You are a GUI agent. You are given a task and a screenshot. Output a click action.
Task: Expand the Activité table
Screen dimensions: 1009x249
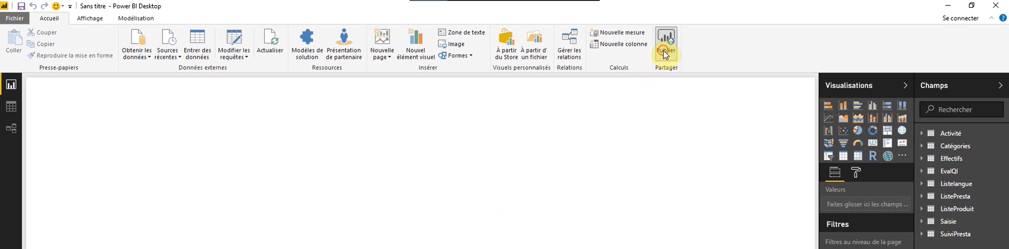pyautogui.click(x=922, y=133)
